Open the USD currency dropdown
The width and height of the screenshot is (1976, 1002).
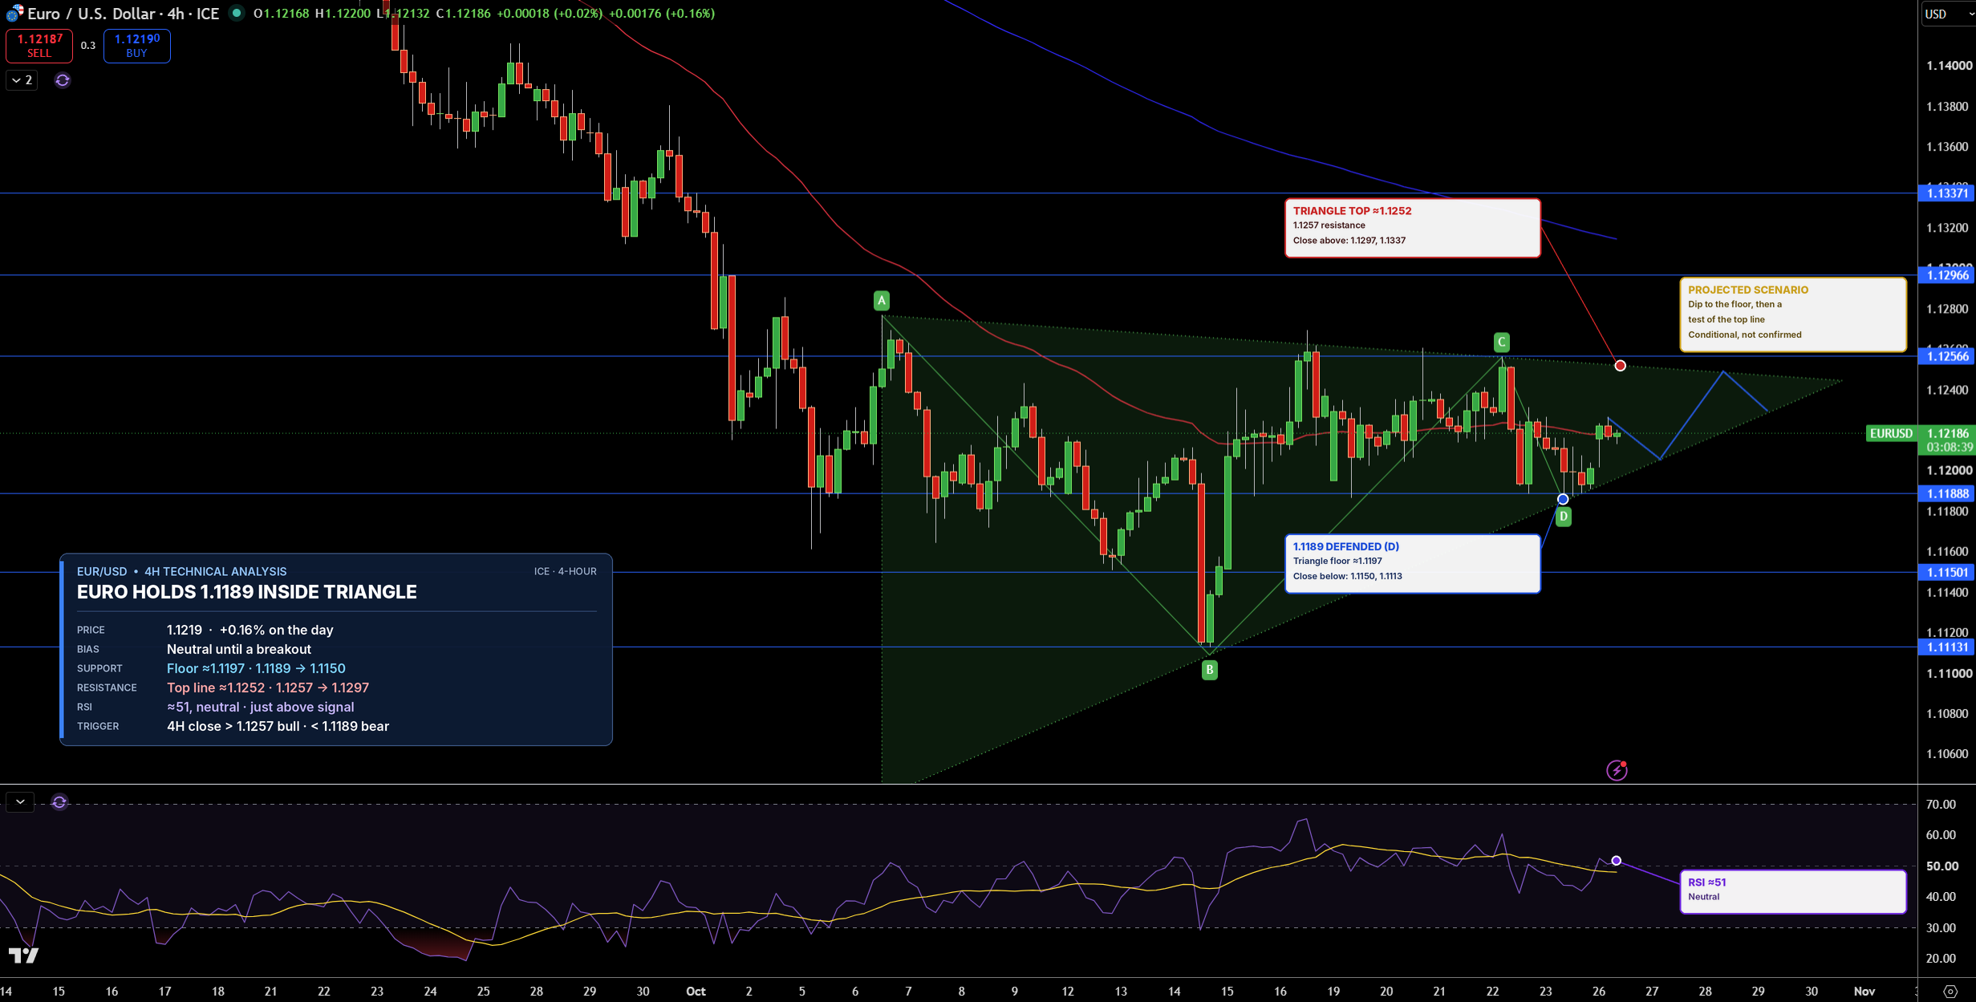(1948, 14)
